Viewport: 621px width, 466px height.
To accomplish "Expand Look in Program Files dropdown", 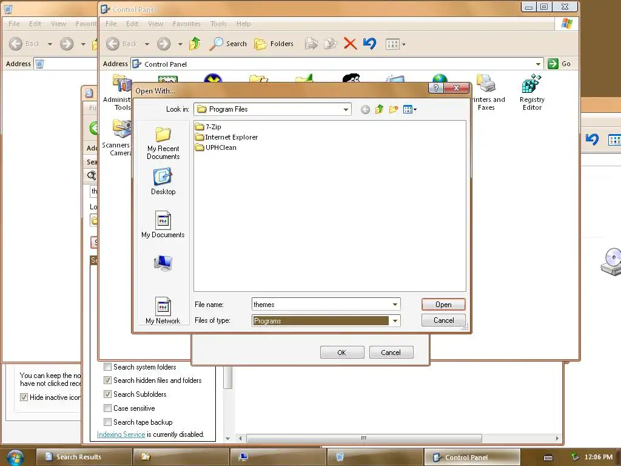I will pos(346,109).
